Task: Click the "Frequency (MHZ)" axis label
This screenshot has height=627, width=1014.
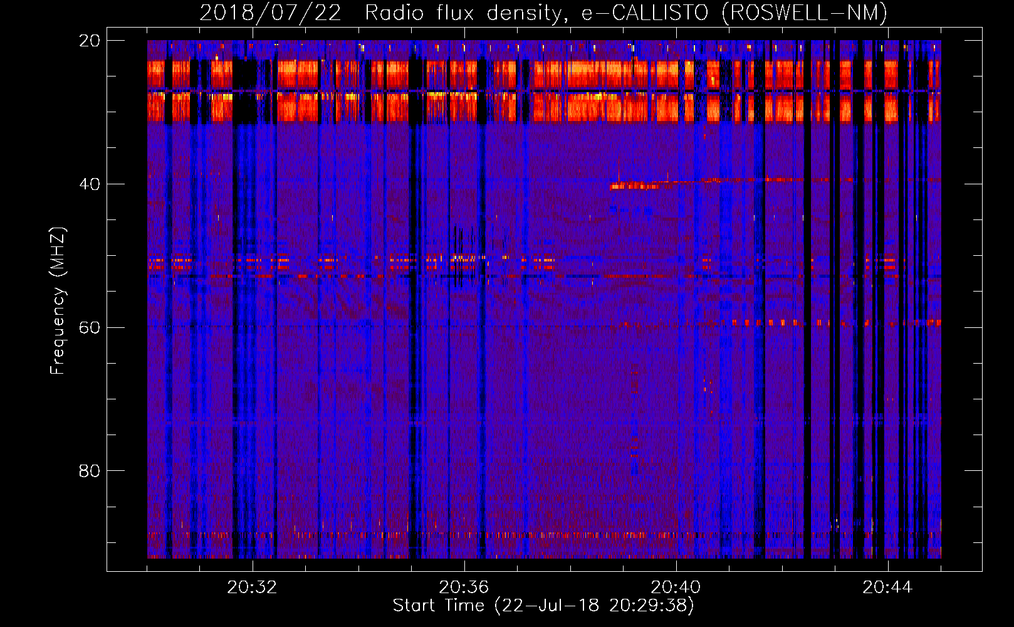Action: click(58, 301)
